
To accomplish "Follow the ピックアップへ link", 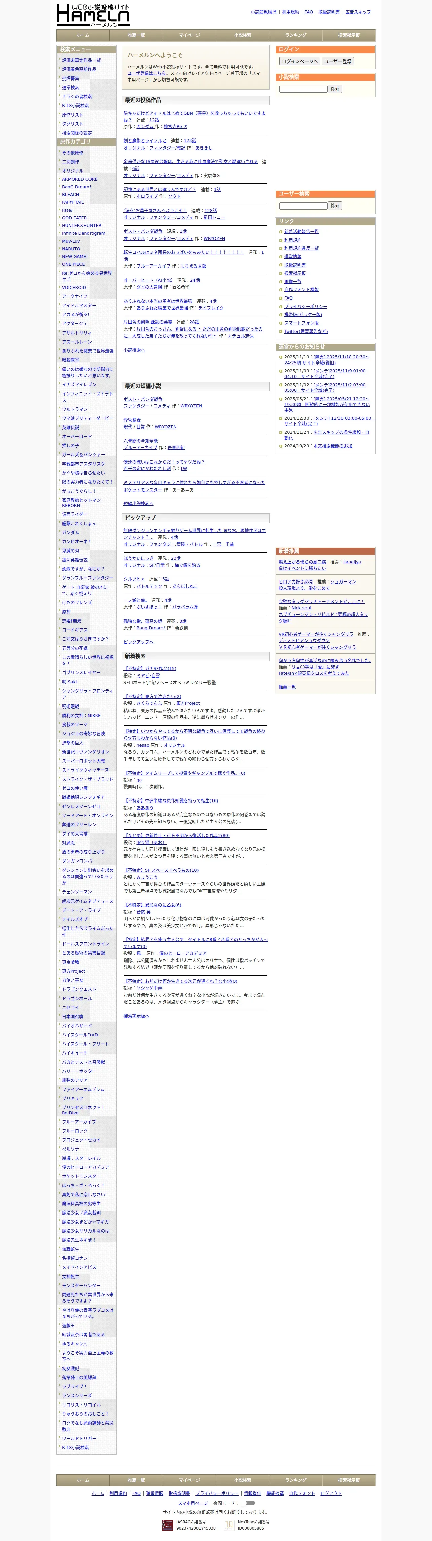I will [139, 642].
